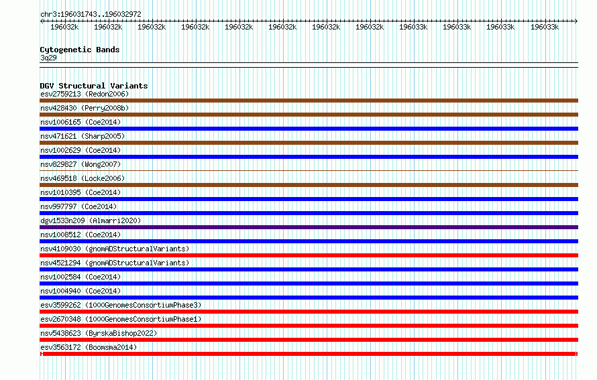Select the thin brown line under nsv829827

pyautogui.click(x=309, y=170)
